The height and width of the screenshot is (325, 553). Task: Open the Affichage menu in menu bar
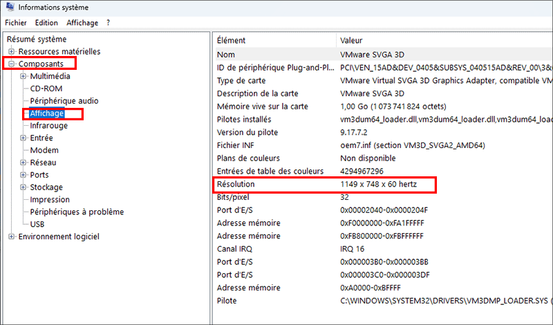(x=82, y=23)
